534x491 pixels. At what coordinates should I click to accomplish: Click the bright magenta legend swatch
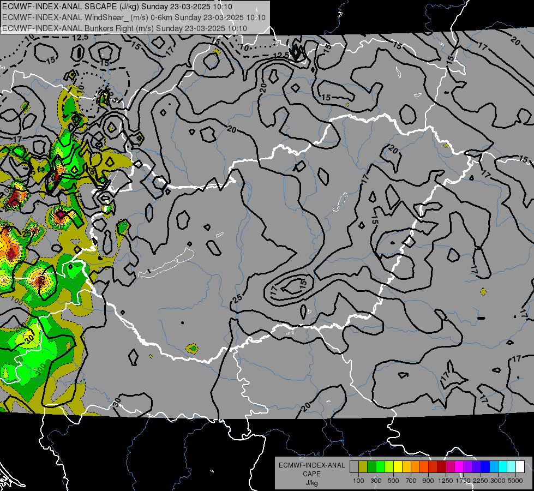459,467
